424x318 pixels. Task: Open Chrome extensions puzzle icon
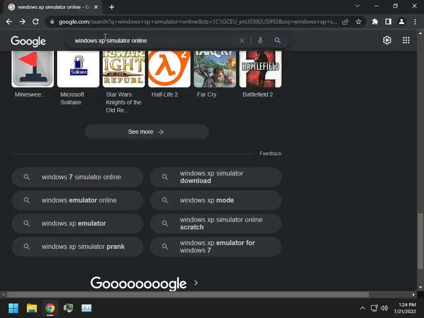375,22
